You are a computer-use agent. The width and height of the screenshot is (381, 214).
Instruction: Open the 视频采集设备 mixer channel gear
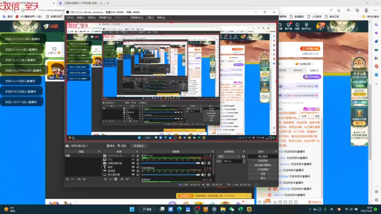pyautogui.click(x=209, y=175)
